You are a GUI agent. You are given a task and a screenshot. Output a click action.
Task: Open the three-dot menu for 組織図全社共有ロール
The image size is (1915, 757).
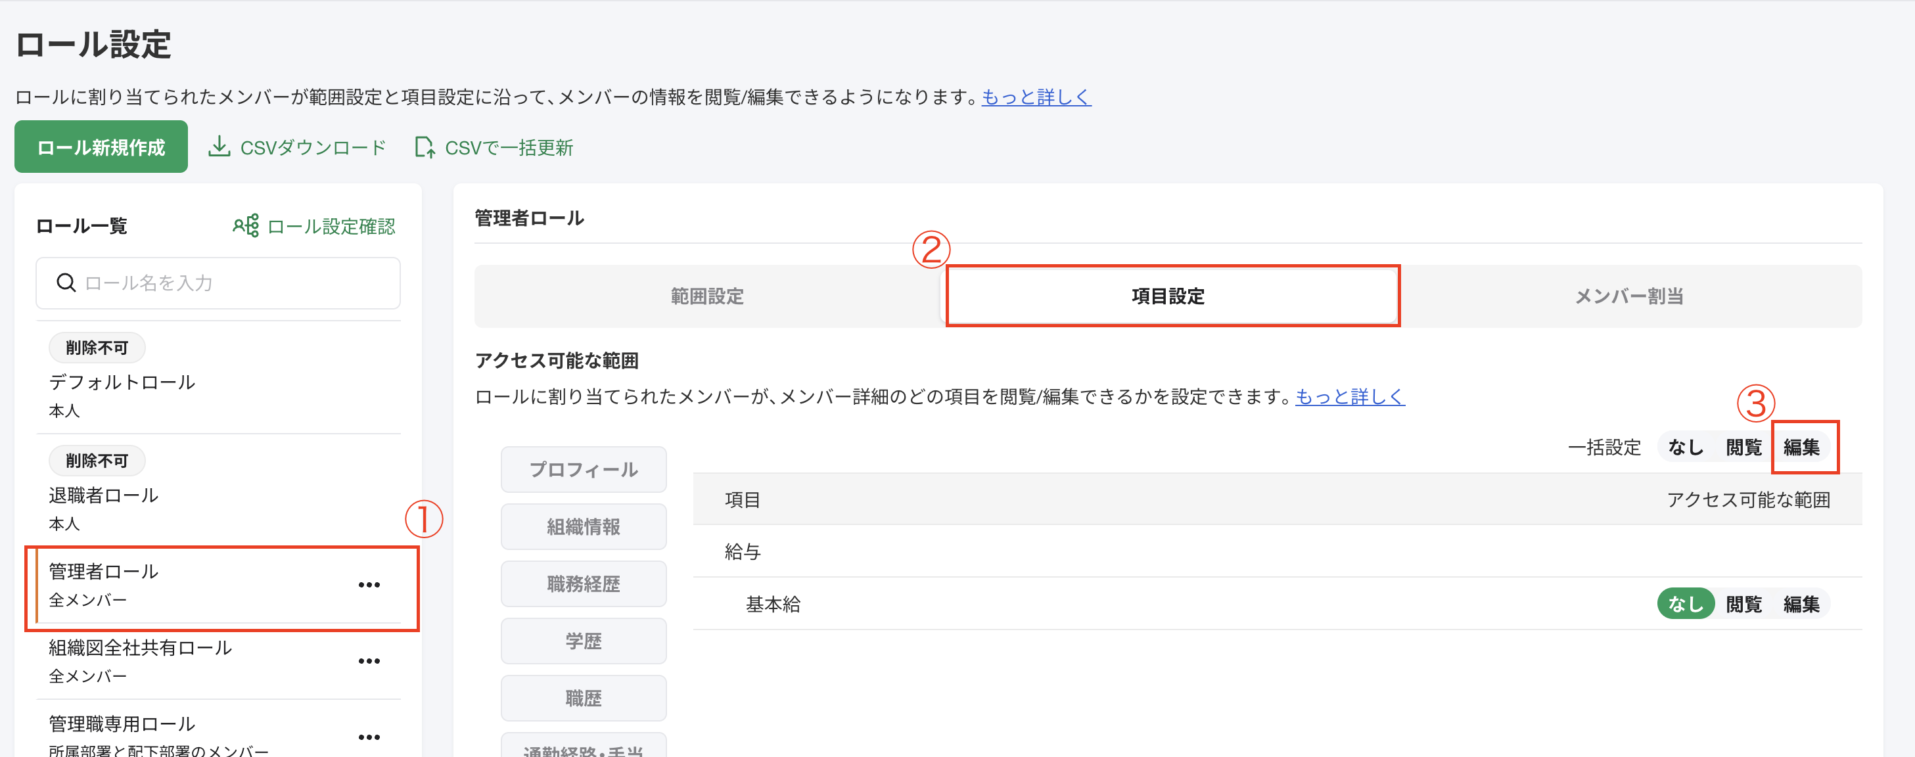(369, 660)
